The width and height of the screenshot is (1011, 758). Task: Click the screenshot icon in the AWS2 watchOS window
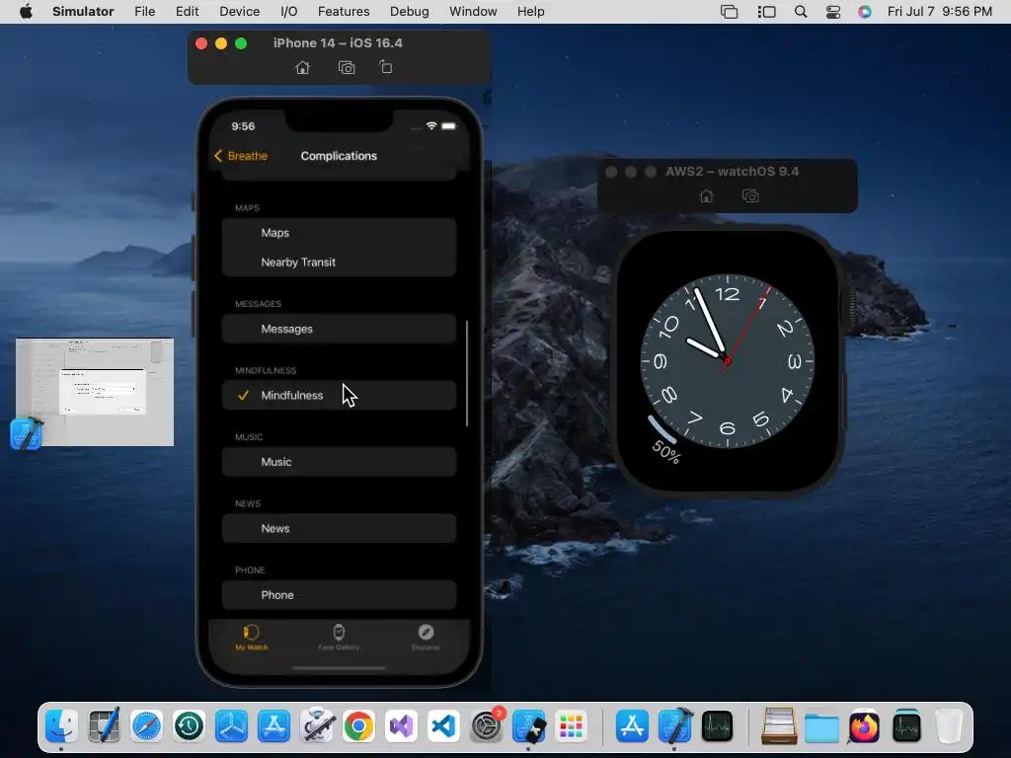tap(750, 196)
